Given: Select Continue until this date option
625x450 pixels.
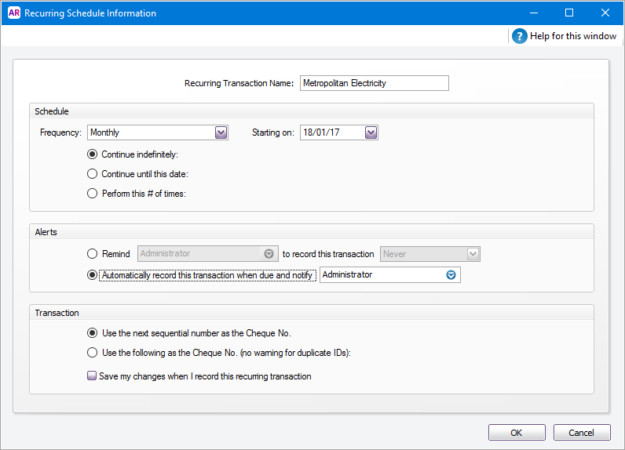Looking at the screenshot, I should click(x=93, y=174).
